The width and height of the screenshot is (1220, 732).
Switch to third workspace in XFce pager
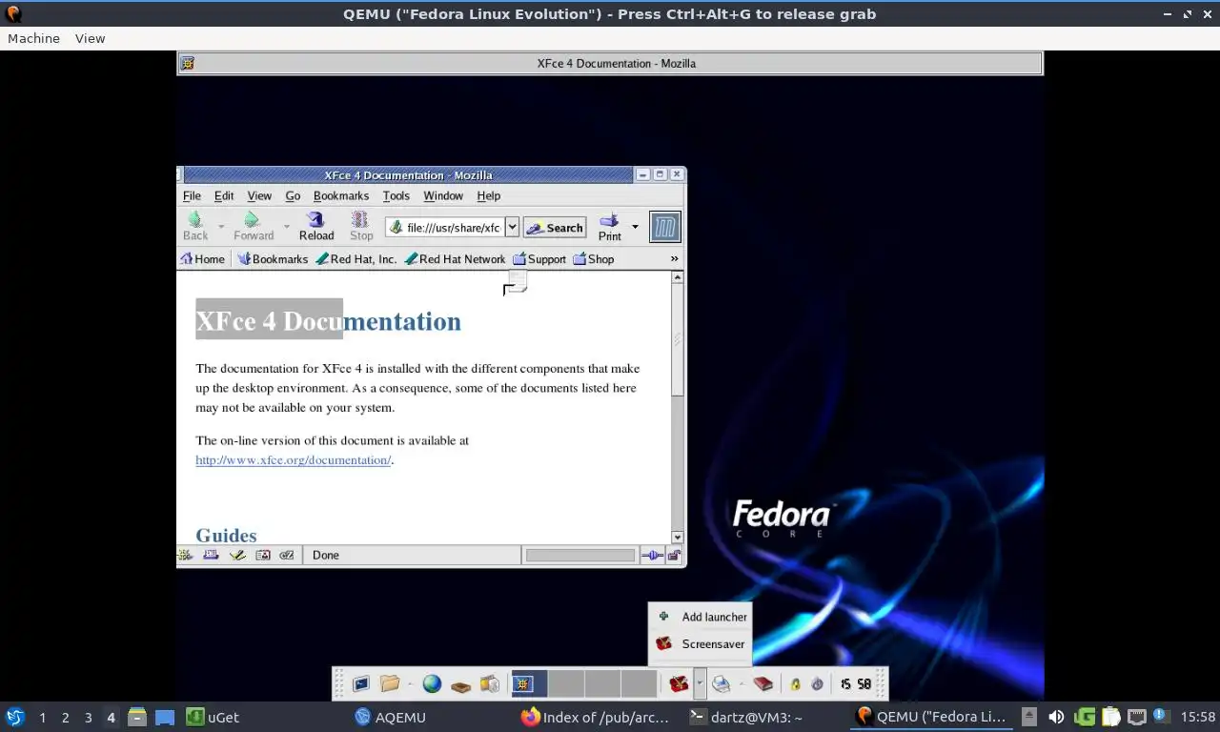(x=602, y=683)
